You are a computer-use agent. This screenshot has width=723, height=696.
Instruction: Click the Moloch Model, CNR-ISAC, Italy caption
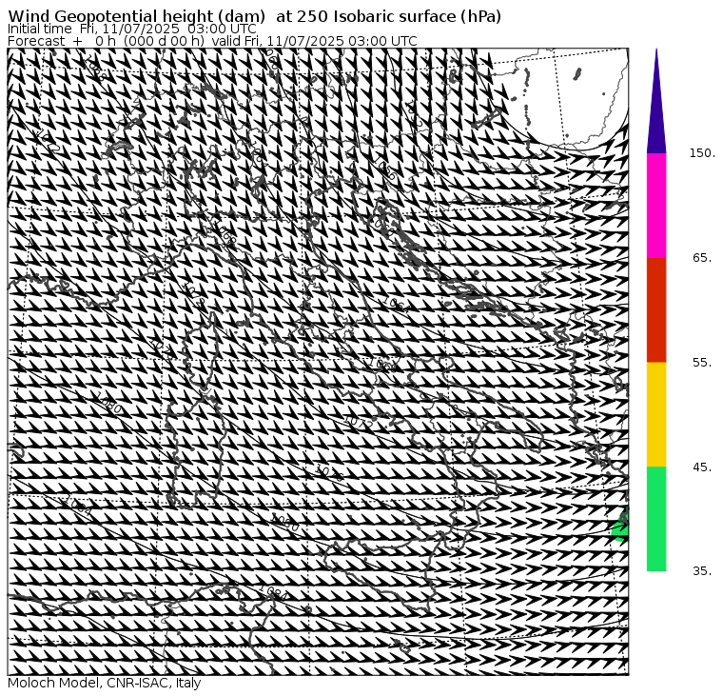tap(105, 683)
